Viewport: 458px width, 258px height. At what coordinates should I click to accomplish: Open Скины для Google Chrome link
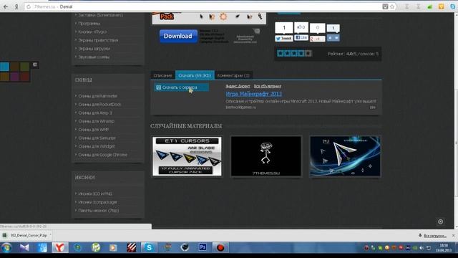[102, 155]
